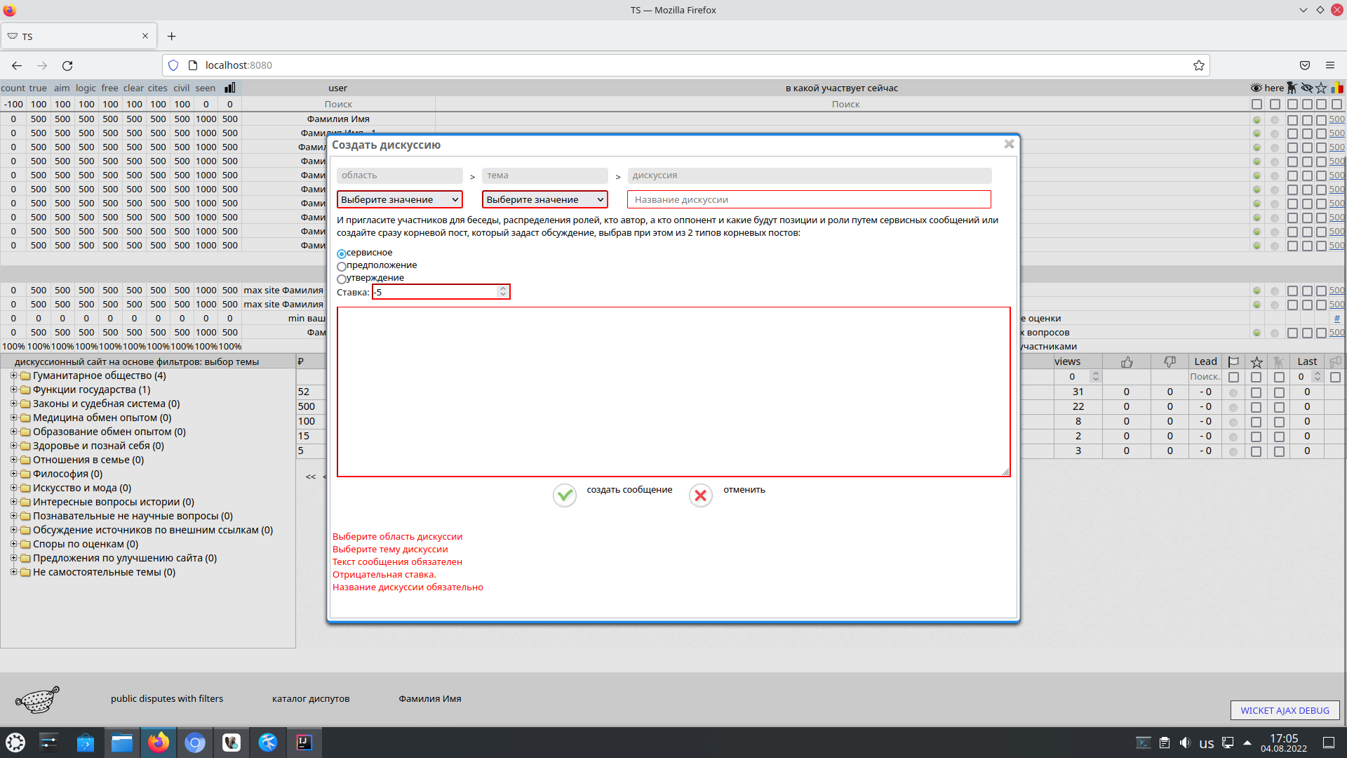Open Фамилия Имя footer link
The width and height of the screenshot is (1347, 758).
tap(430, 699)
